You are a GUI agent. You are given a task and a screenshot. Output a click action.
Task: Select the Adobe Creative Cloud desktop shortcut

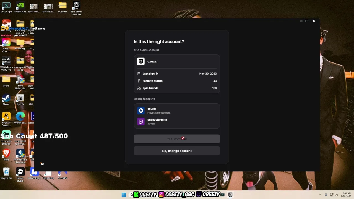click(x=6, y=45)
